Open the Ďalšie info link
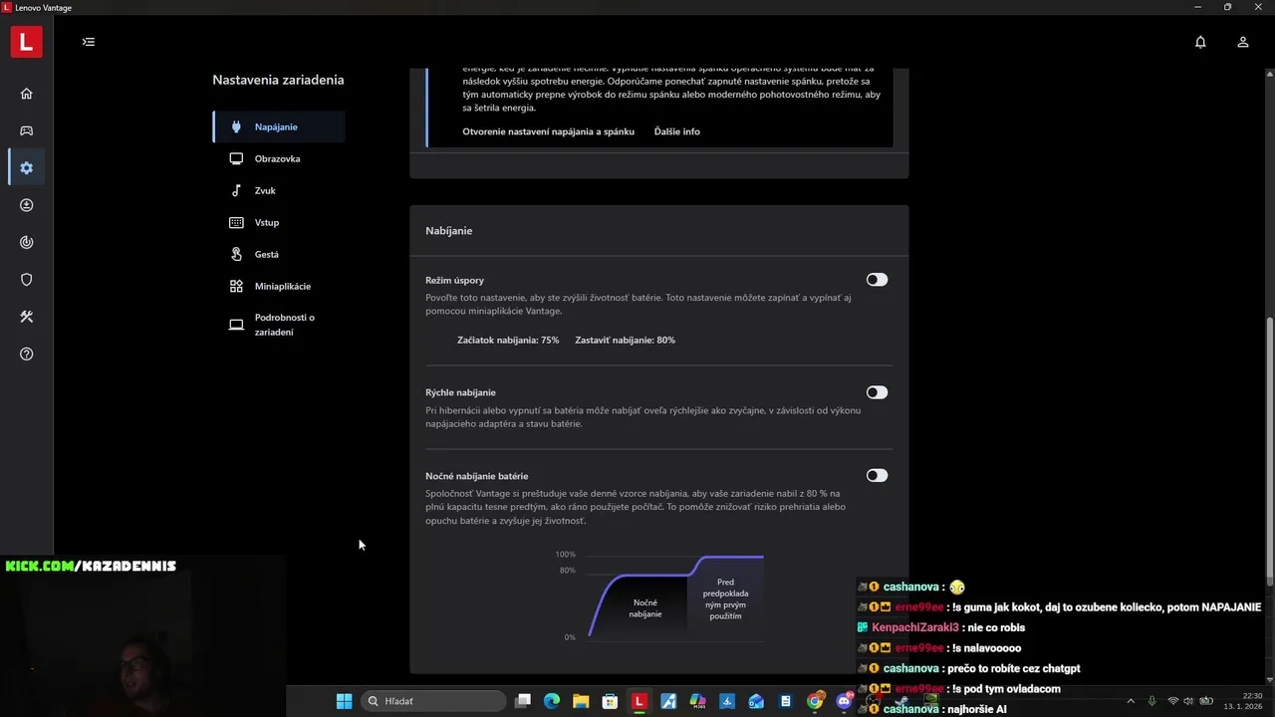 pos(677,131)
